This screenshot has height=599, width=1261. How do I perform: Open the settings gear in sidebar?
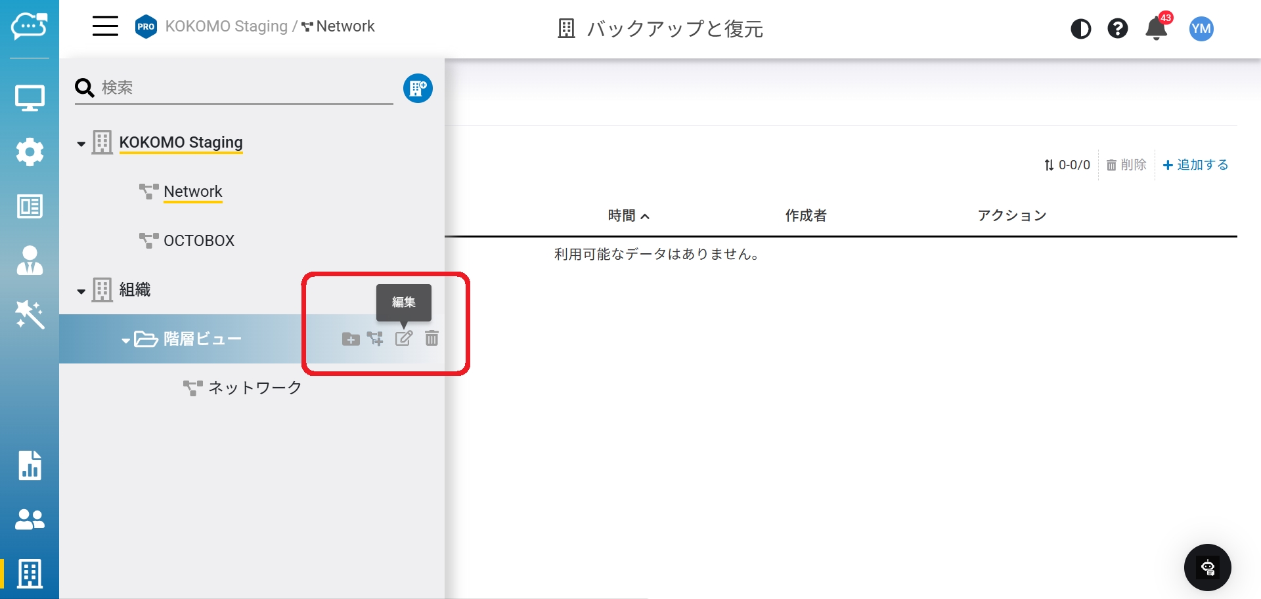pos(30,152)
